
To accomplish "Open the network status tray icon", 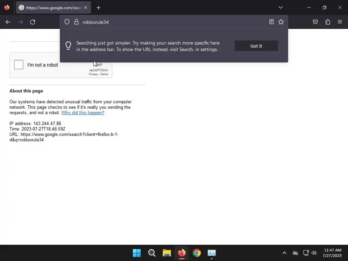I will pyautogui.click(x=306, y=253).
